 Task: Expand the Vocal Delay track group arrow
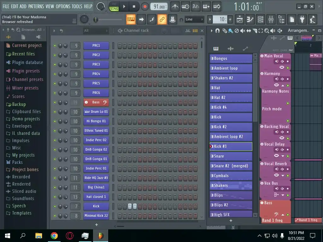point(283,156)
